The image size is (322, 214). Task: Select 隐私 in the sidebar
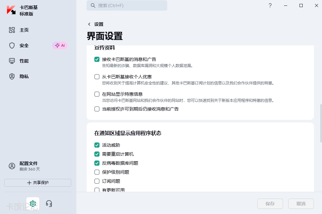pyautogui.click(x=24, y=76)
